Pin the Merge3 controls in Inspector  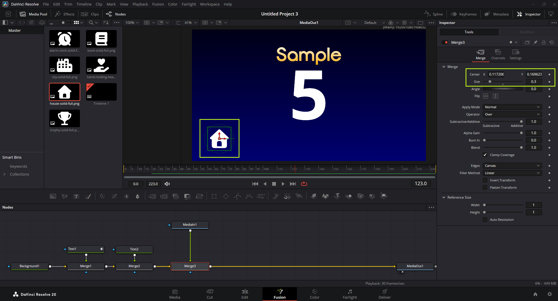(535, 42)
